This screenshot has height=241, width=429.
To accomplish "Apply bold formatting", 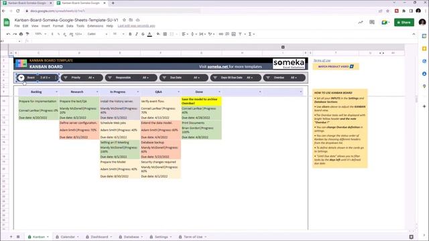I will pyautogui.click(x=130, y=34).
